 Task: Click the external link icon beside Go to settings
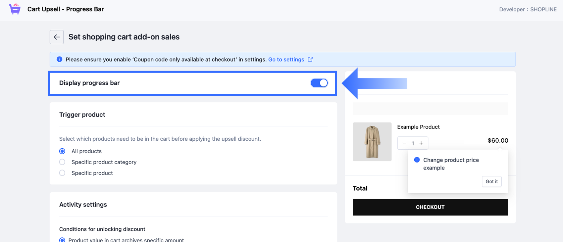click(x=310, y=59)
